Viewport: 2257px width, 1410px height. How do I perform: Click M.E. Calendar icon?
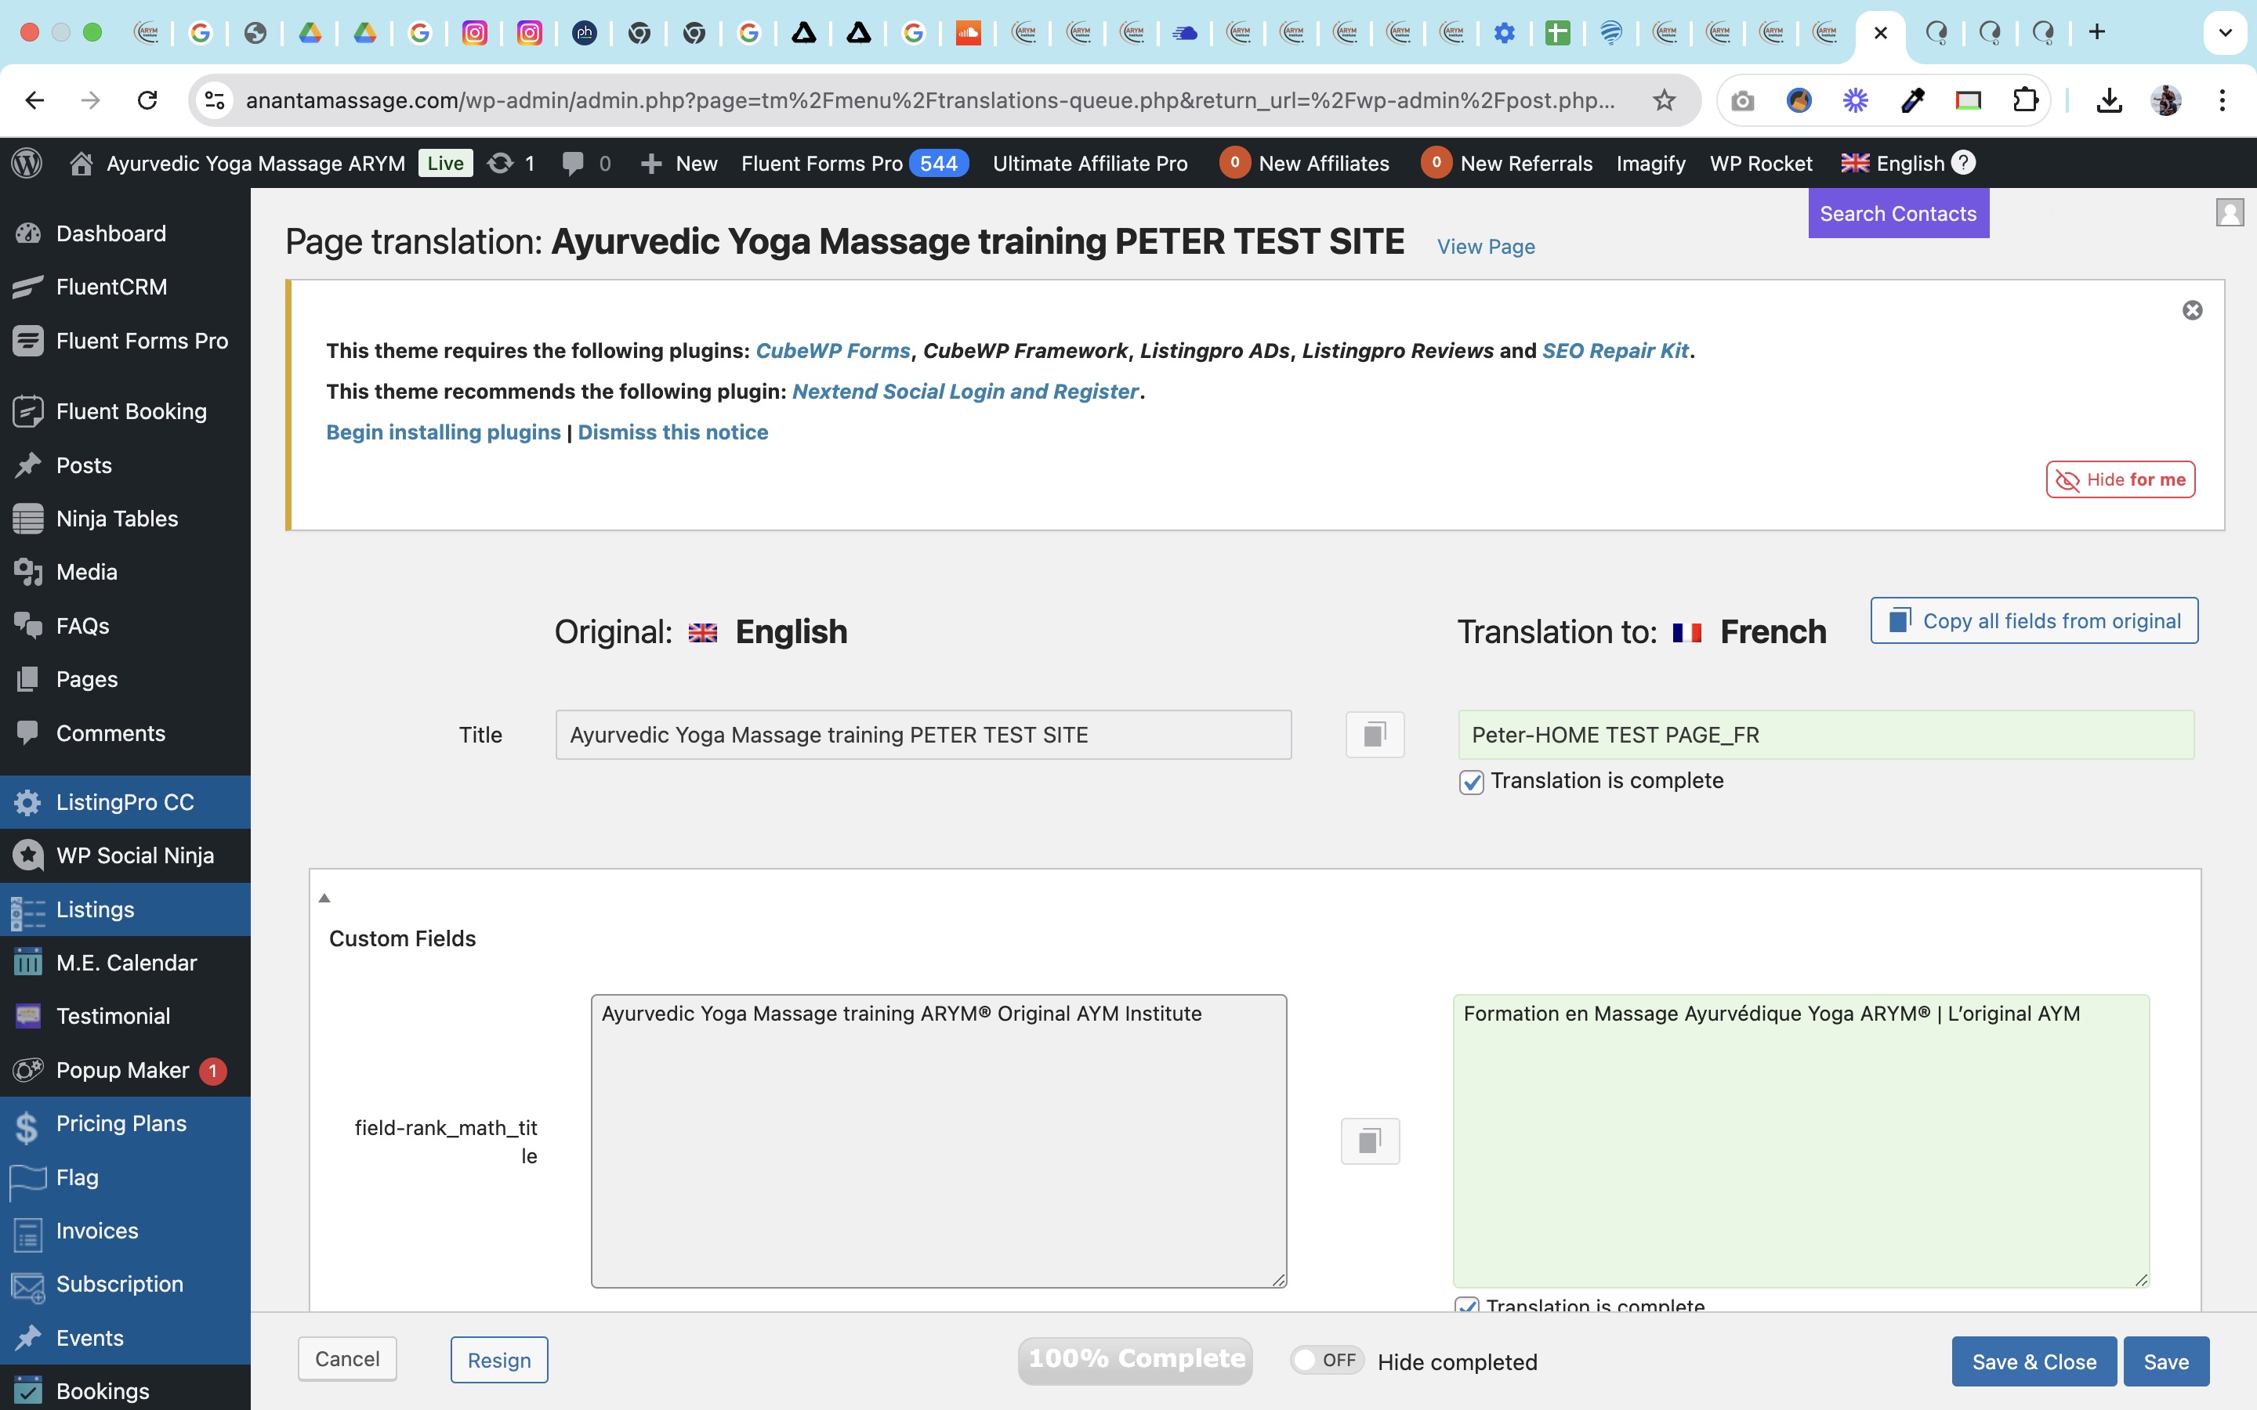[x=28, y=963]
